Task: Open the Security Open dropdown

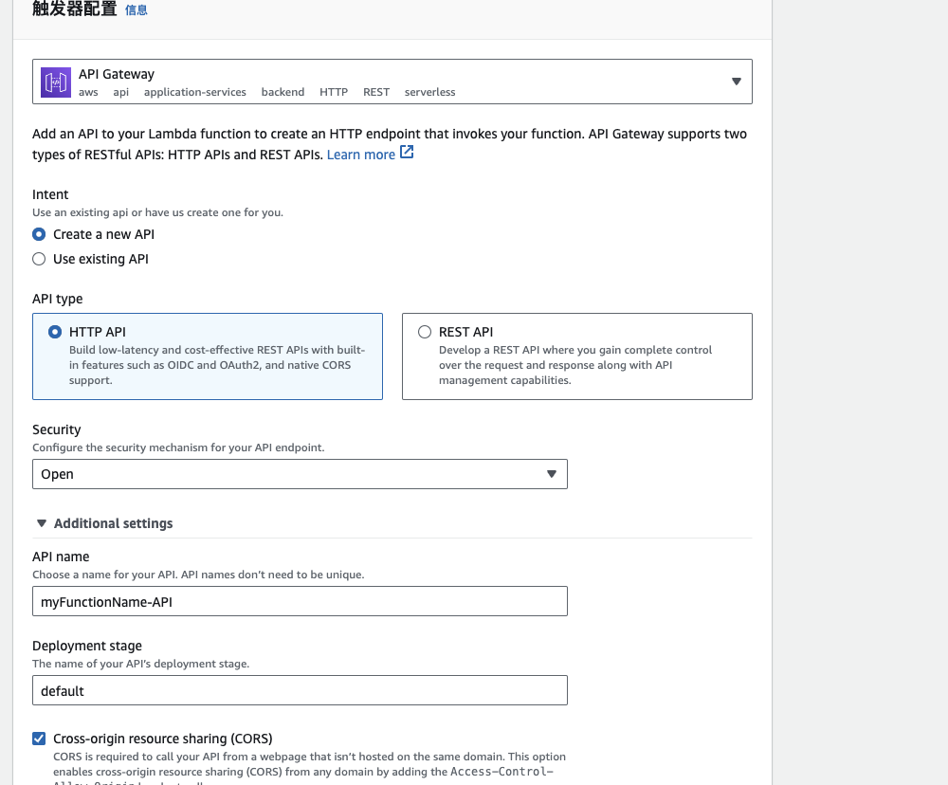Action: click(x=300, y=474)
